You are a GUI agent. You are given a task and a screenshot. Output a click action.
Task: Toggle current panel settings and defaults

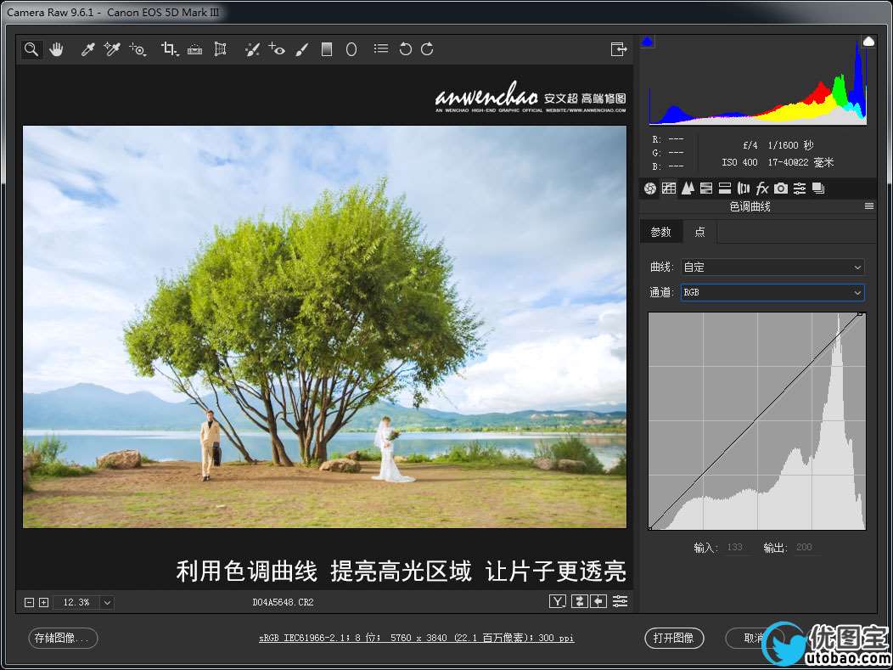[x=621, y=601]
